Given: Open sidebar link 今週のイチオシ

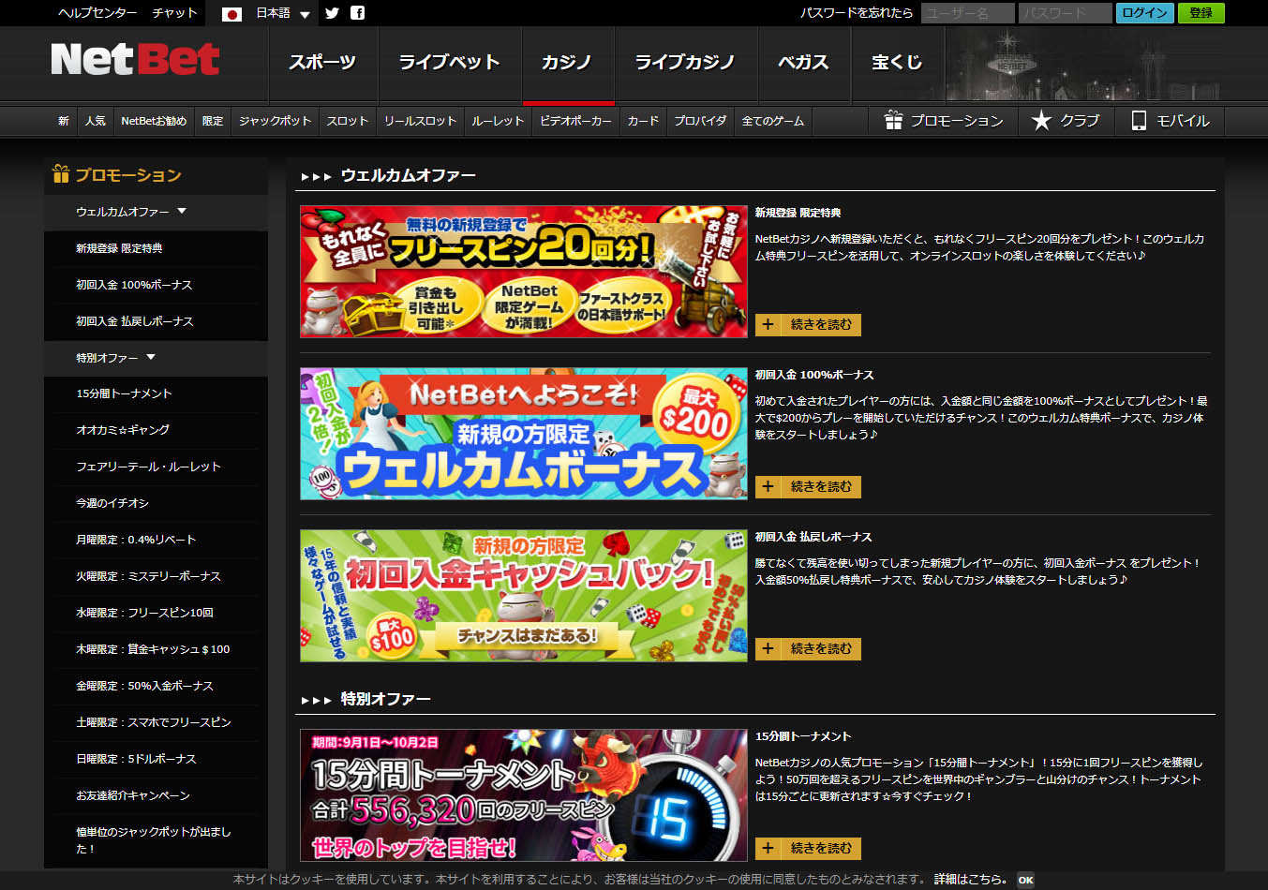Looking at the screenshot, I should [x=112, y=503].
